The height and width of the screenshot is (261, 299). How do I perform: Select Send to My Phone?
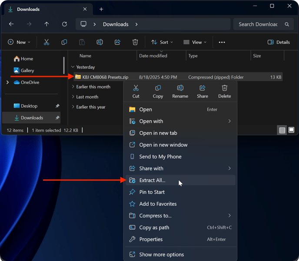[180, 157]
